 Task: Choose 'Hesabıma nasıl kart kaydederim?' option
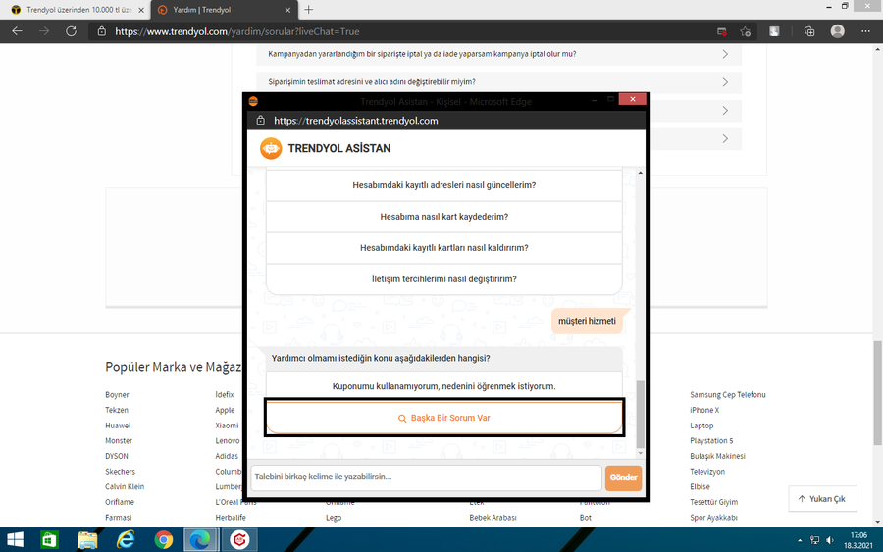click(444, 217)
